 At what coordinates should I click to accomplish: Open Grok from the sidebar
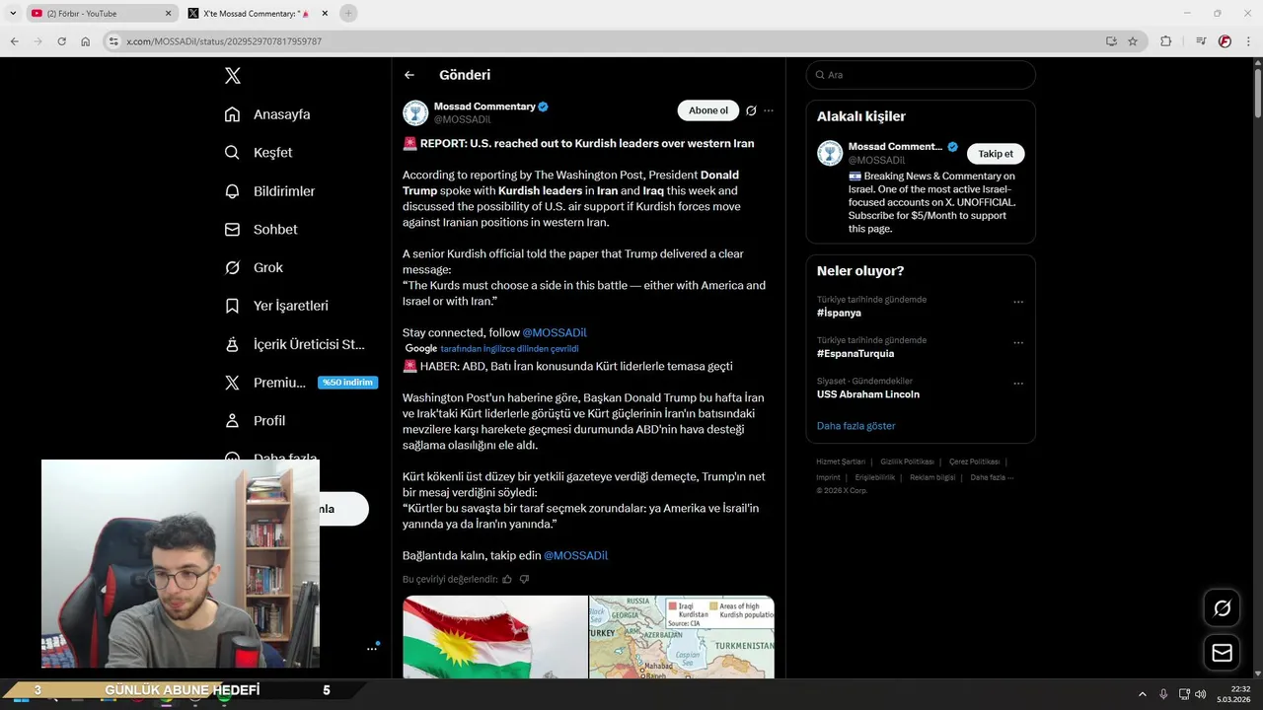[x=254, y=267]
